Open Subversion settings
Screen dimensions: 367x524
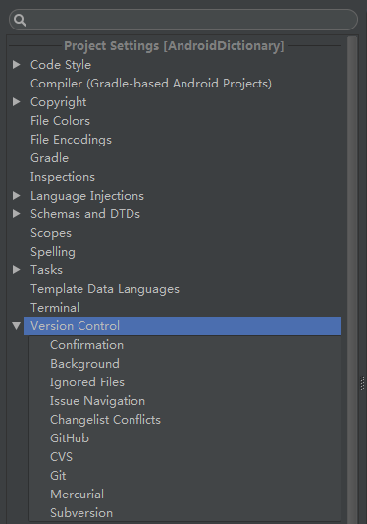coord(81,513)
